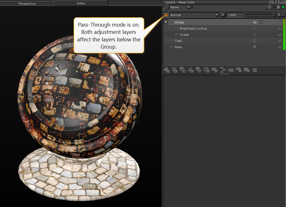This screenshot has width=286, height=207.
Task: Open the Name filter type dropdown
Action: [x=189, y=7]
